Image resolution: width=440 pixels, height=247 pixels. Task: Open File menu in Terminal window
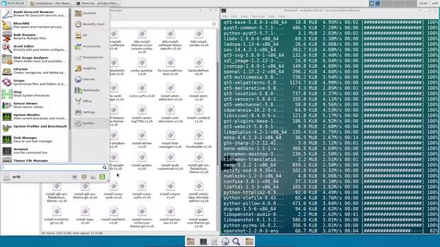pyautogui.click(x=225, y=16)
